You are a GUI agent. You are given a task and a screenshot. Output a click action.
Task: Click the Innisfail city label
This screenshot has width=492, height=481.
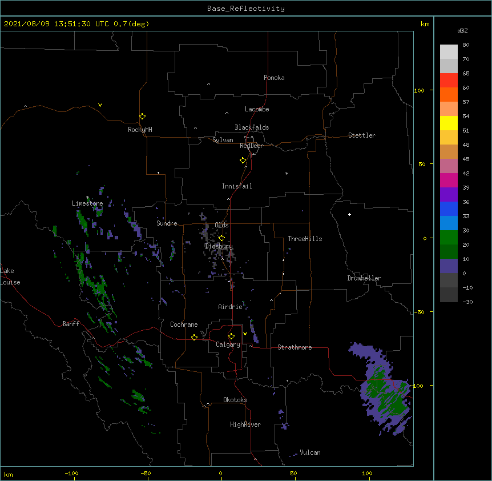(x=237, y=186)
